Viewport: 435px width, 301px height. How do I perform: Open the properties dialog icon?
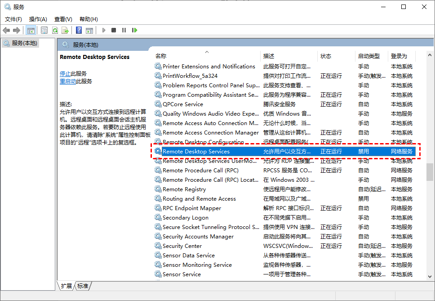pyautogui.click(x=44, y=30)
